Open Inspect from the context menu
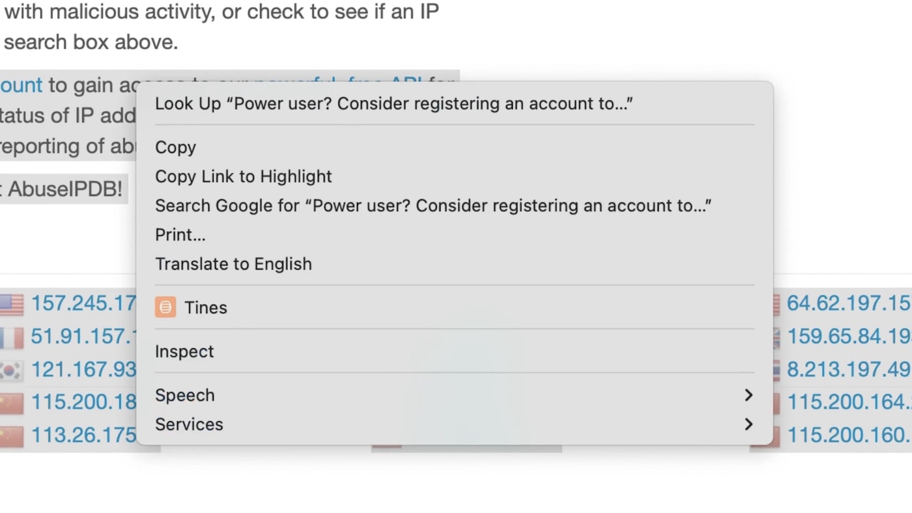Screen dimensions: 912x513 pyautogui.click(x=184, y=352)
